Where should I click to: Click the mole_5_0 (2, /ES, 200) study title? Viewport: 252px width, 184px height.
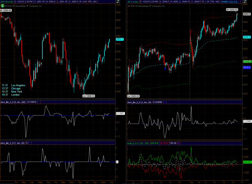pos(138,143)
